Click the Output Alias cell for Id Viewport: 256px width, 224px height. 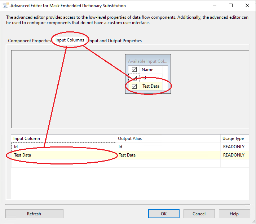[x=168, y=147]
